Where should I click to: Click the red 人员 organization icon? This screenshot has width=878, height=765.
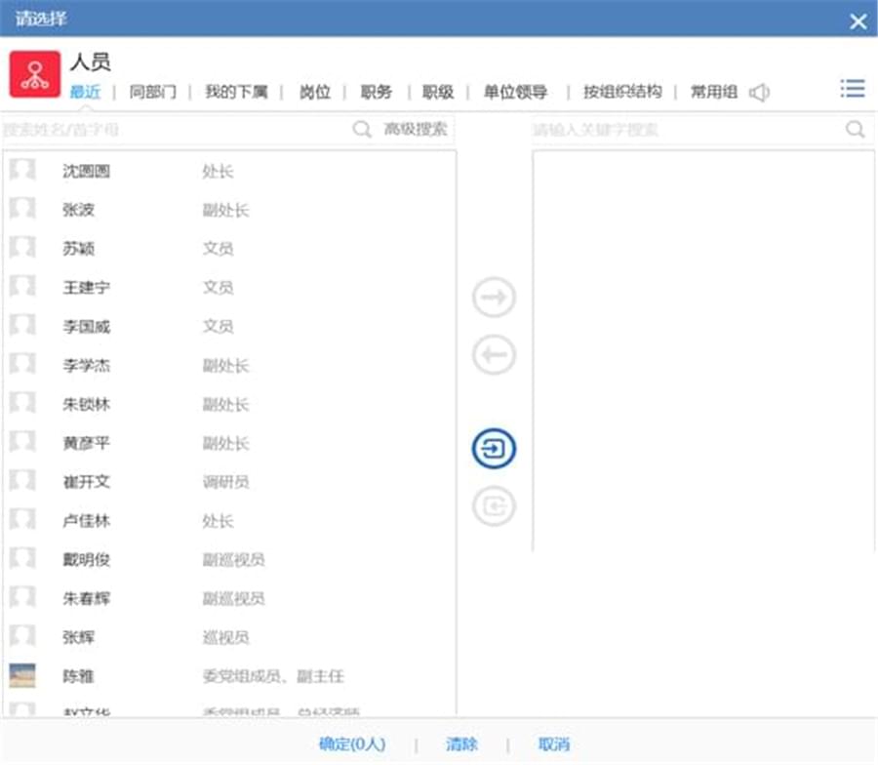[x=35, y=74]
